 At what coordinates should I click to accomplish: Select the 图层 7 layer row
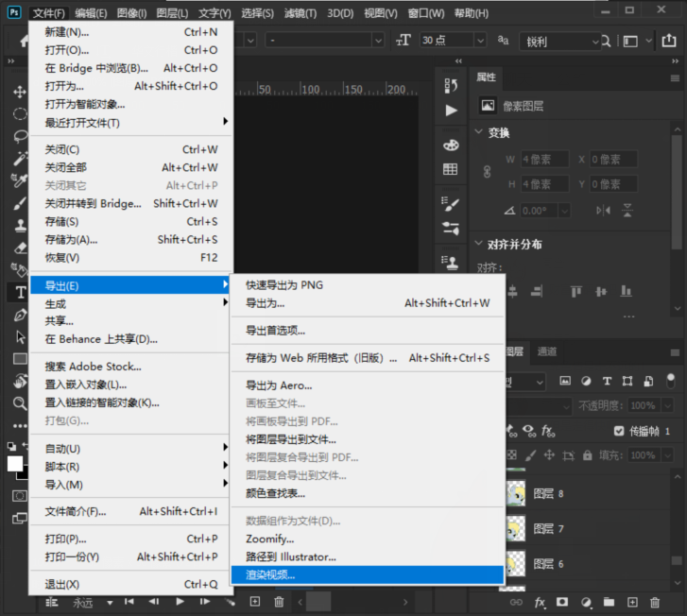[587, 529]
